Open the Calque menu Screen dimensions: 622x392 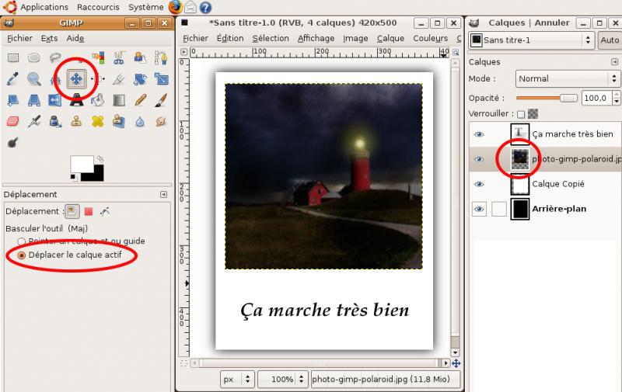coord(390,38)
